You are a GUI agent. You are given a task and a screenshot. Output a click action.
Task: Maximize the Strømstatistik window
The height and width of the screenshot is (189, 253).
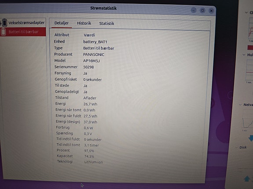point(202,11)
